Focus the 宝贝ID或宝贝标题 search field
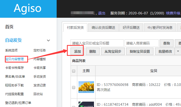181x107 pixels. pyautogui.click(x=97, y=43)
